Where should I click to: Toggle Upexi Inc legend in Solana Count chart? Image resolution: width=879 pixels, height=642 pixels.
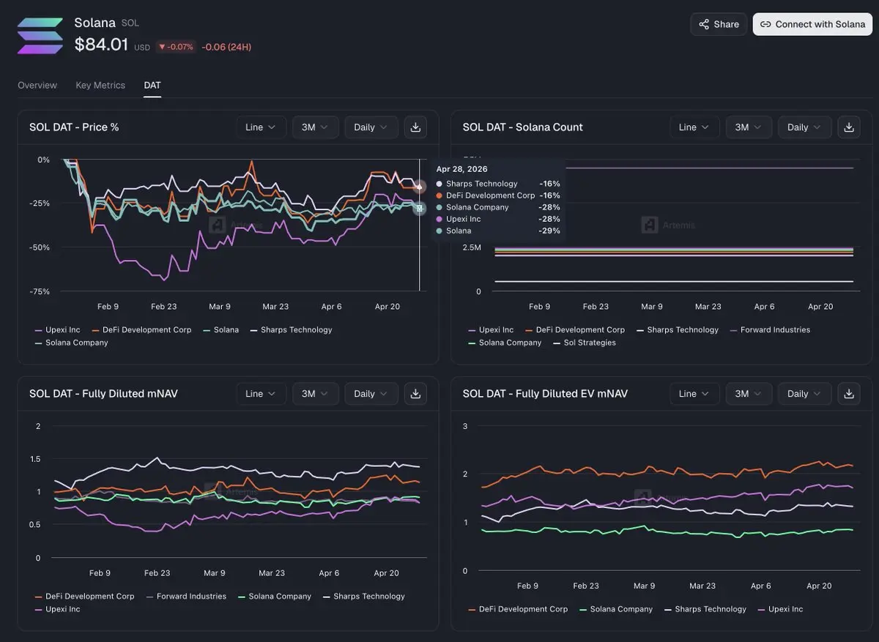click(491, 330)
